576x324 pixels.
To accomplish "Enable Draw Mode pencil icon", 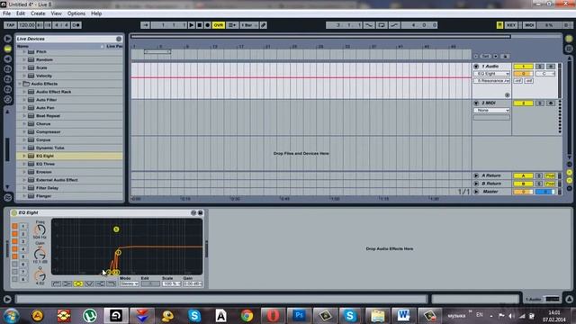I will point(264,25).
